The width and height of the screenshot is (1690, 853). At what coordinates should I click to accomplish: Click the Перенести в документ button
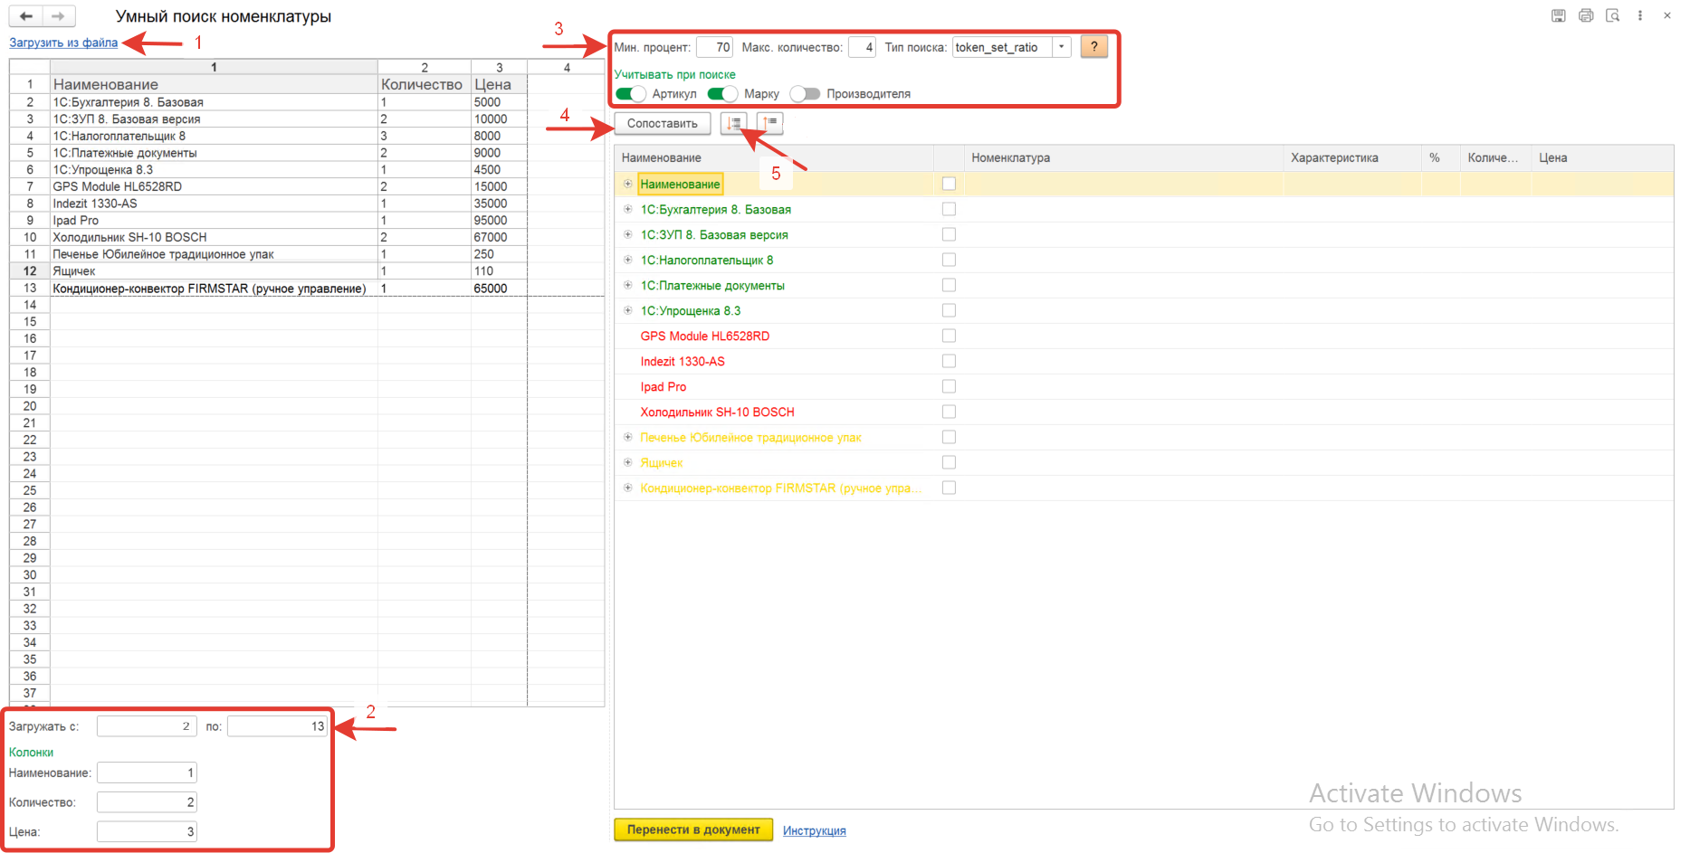click(693, 829)
